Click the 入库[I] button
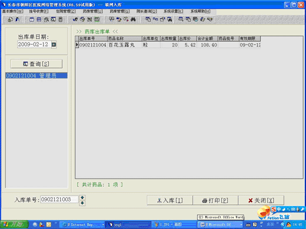306x229 pixels. point(170,200)
